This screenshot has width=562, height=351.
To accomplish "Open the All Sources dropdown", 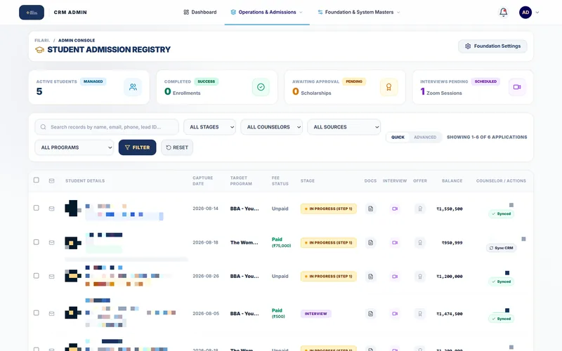I will point(344,127).
